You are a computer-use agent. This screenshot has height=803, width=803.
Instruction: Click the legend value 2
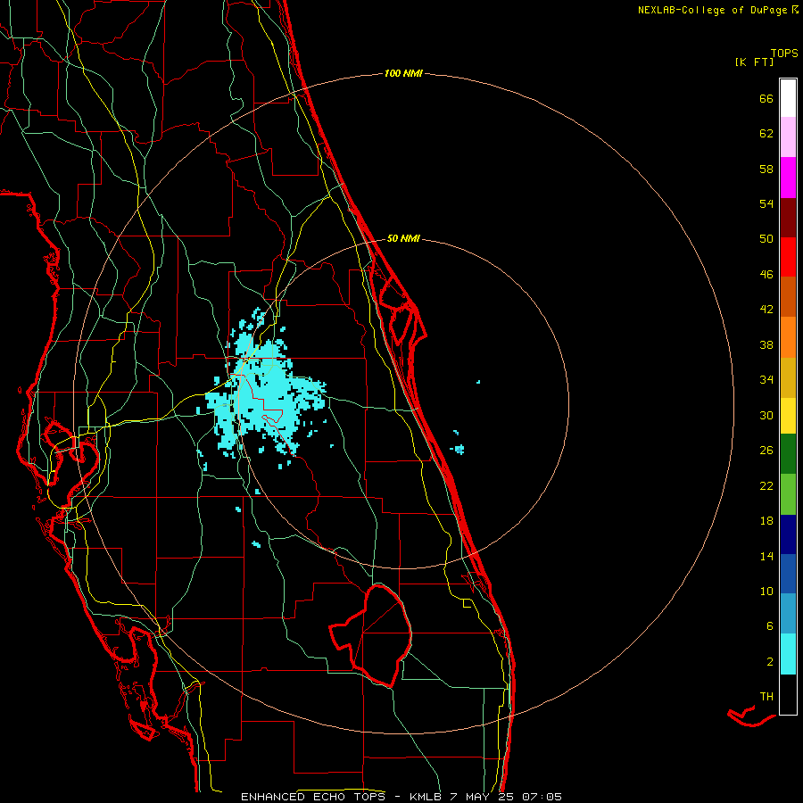click(770, 662)
